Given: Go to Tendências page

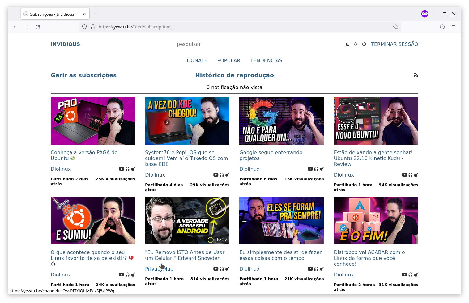Looking at the screenshot, I should (x=266, y=60).
